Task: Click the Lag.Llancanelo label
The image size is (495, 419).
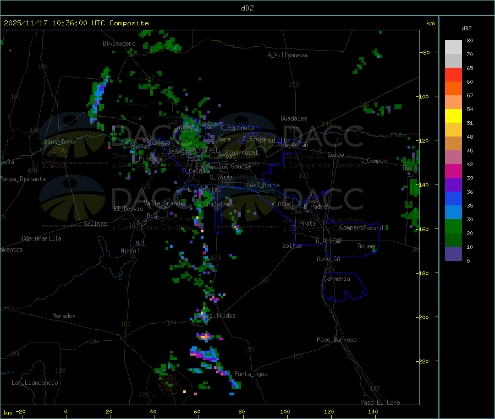Action: (35, 383)
